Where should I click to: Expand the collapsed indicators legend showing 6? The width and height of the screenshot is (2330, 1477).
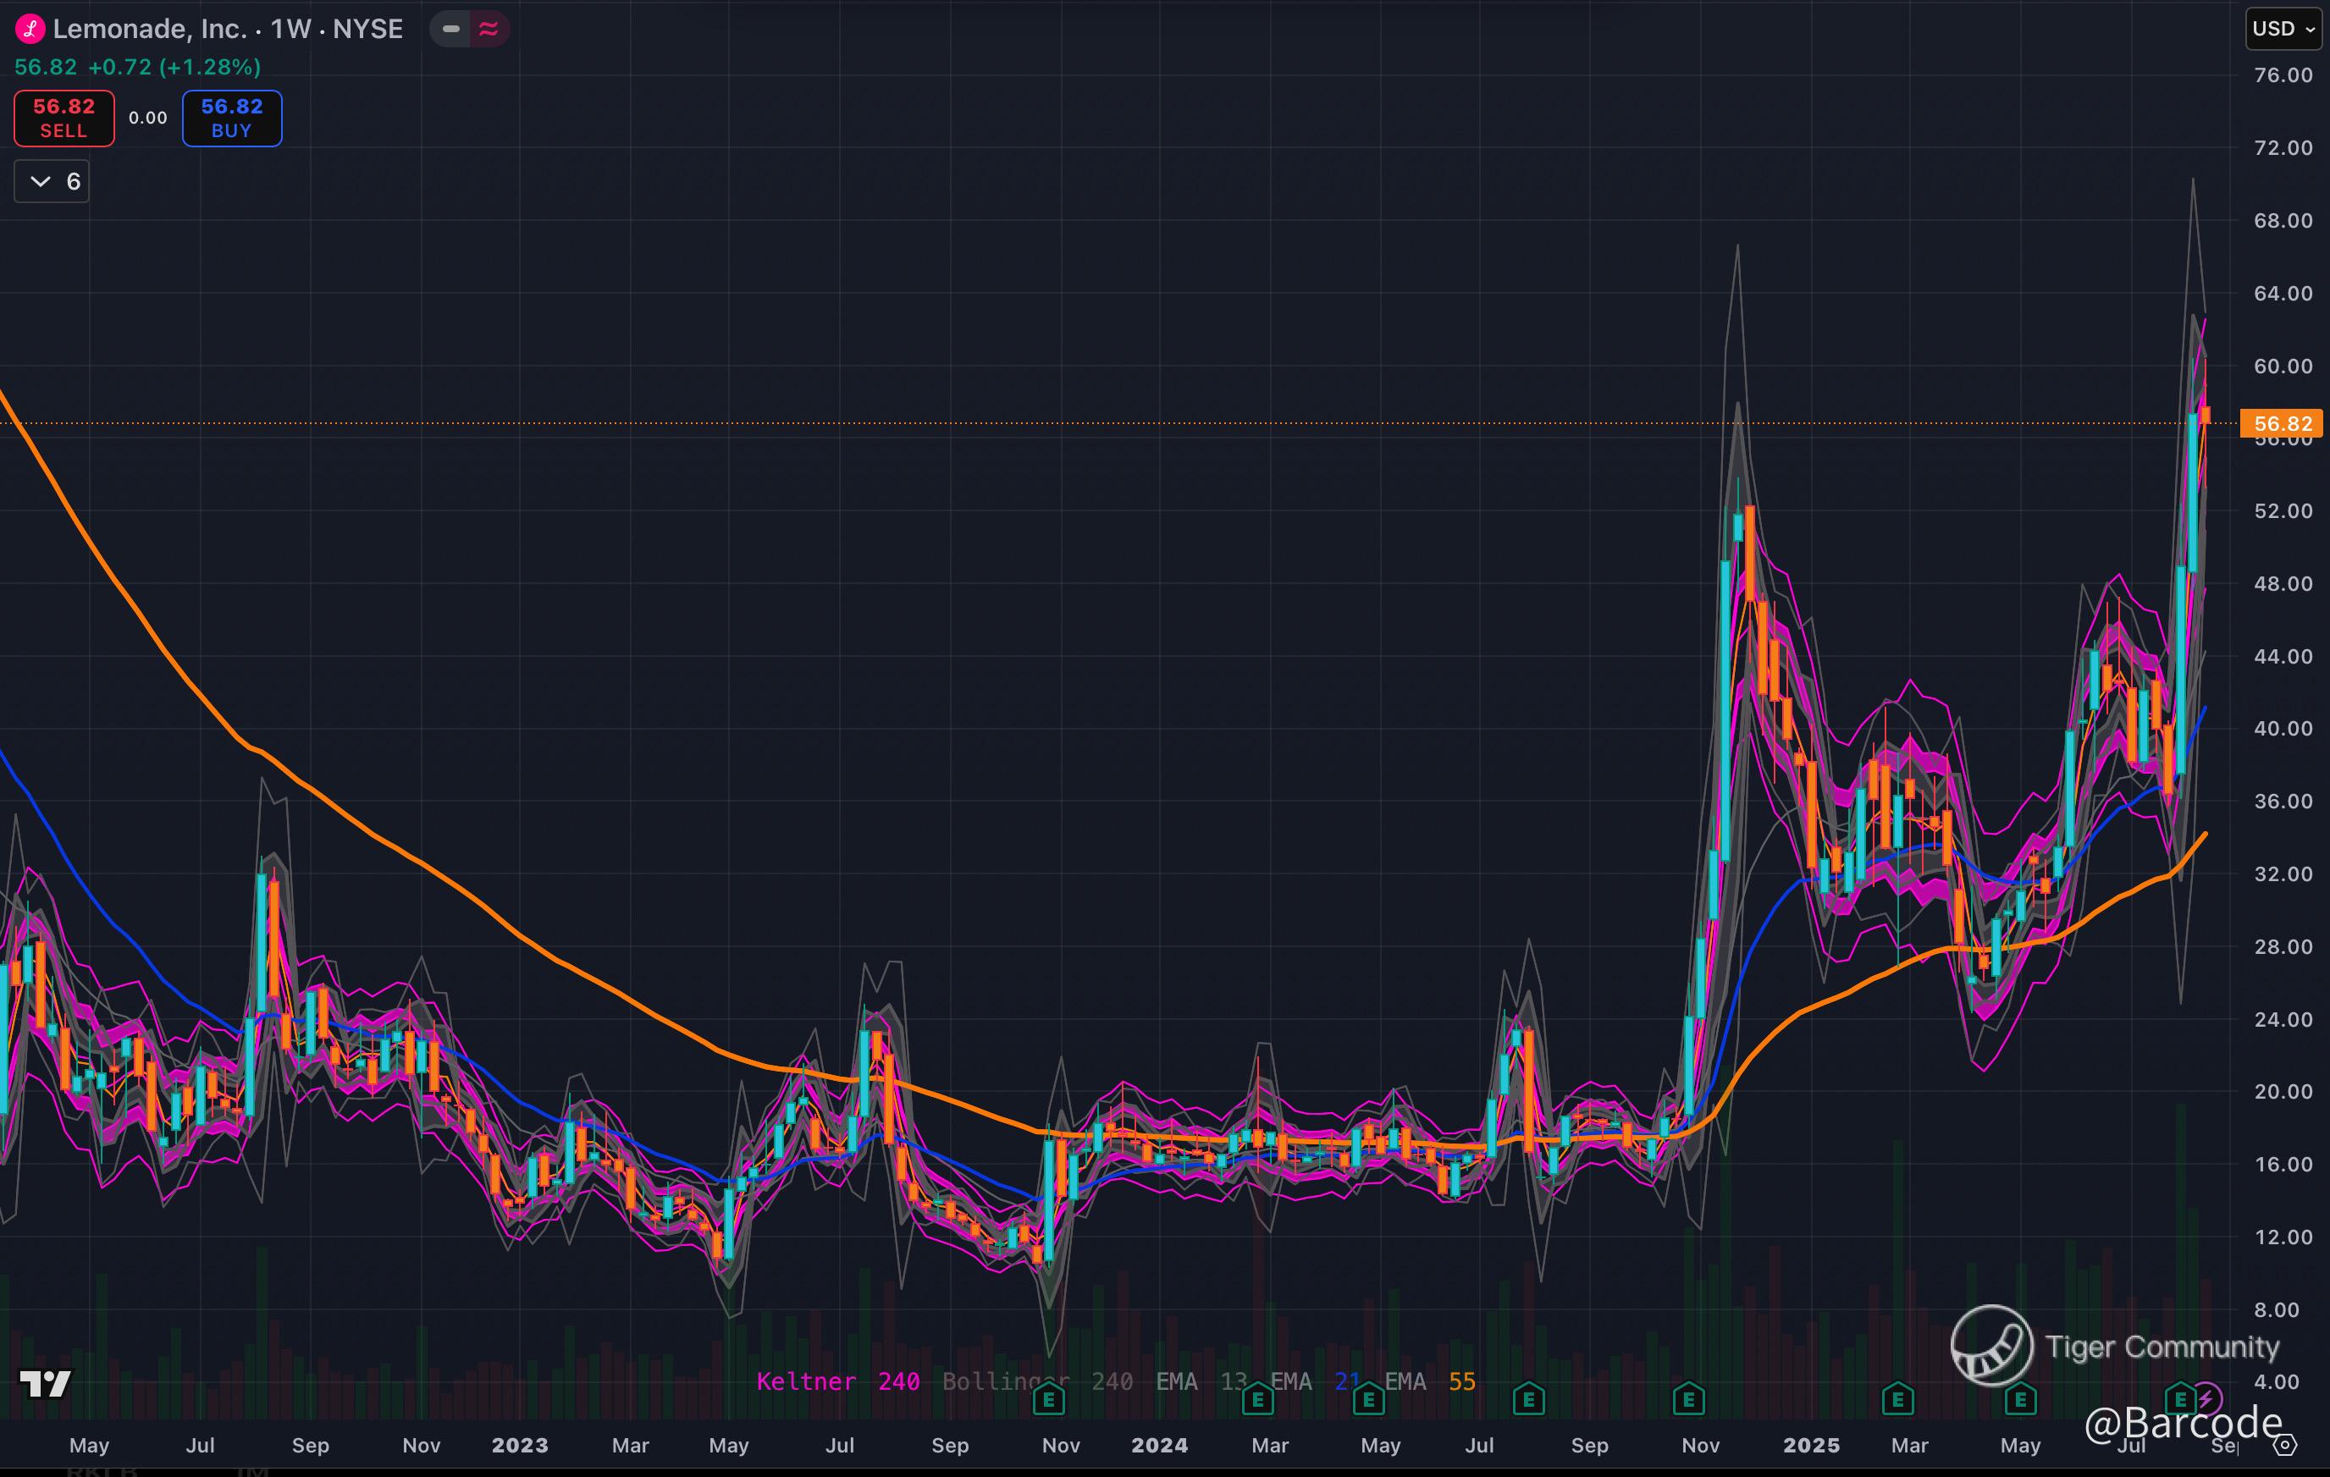pyautogui.click(x=52, y=182)
